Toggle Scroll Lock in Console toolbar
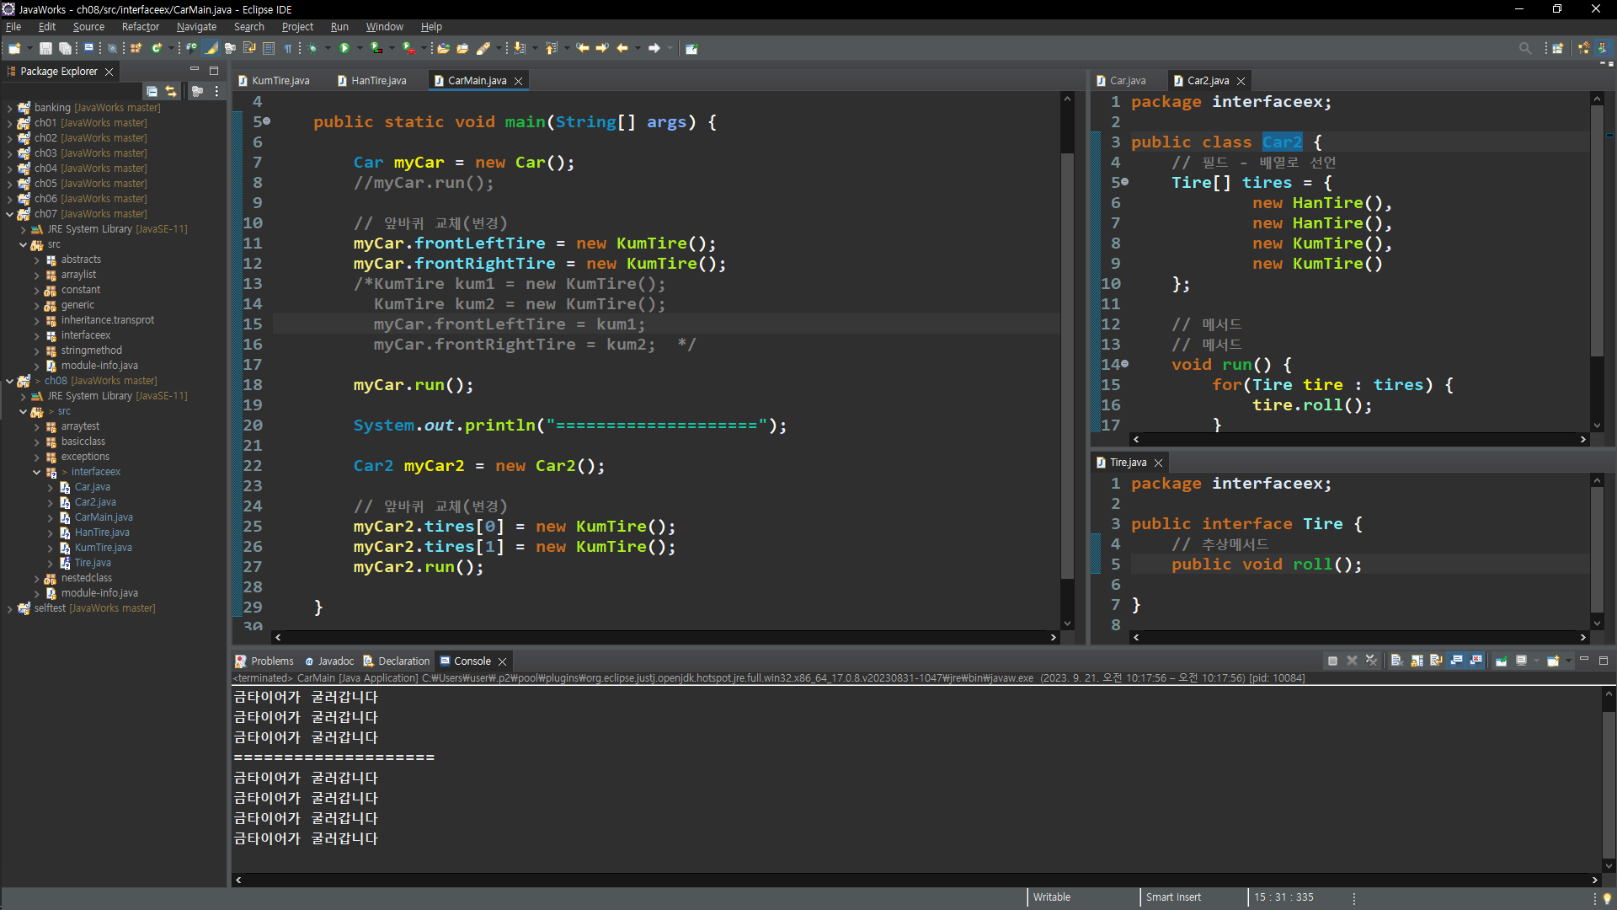Image resolution: width=1617 pixels, height=910 pixels. pyautogui.click(x=1417, y=661)
